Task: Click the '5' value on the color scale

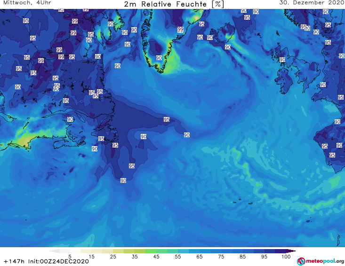Action: point(70,257)
